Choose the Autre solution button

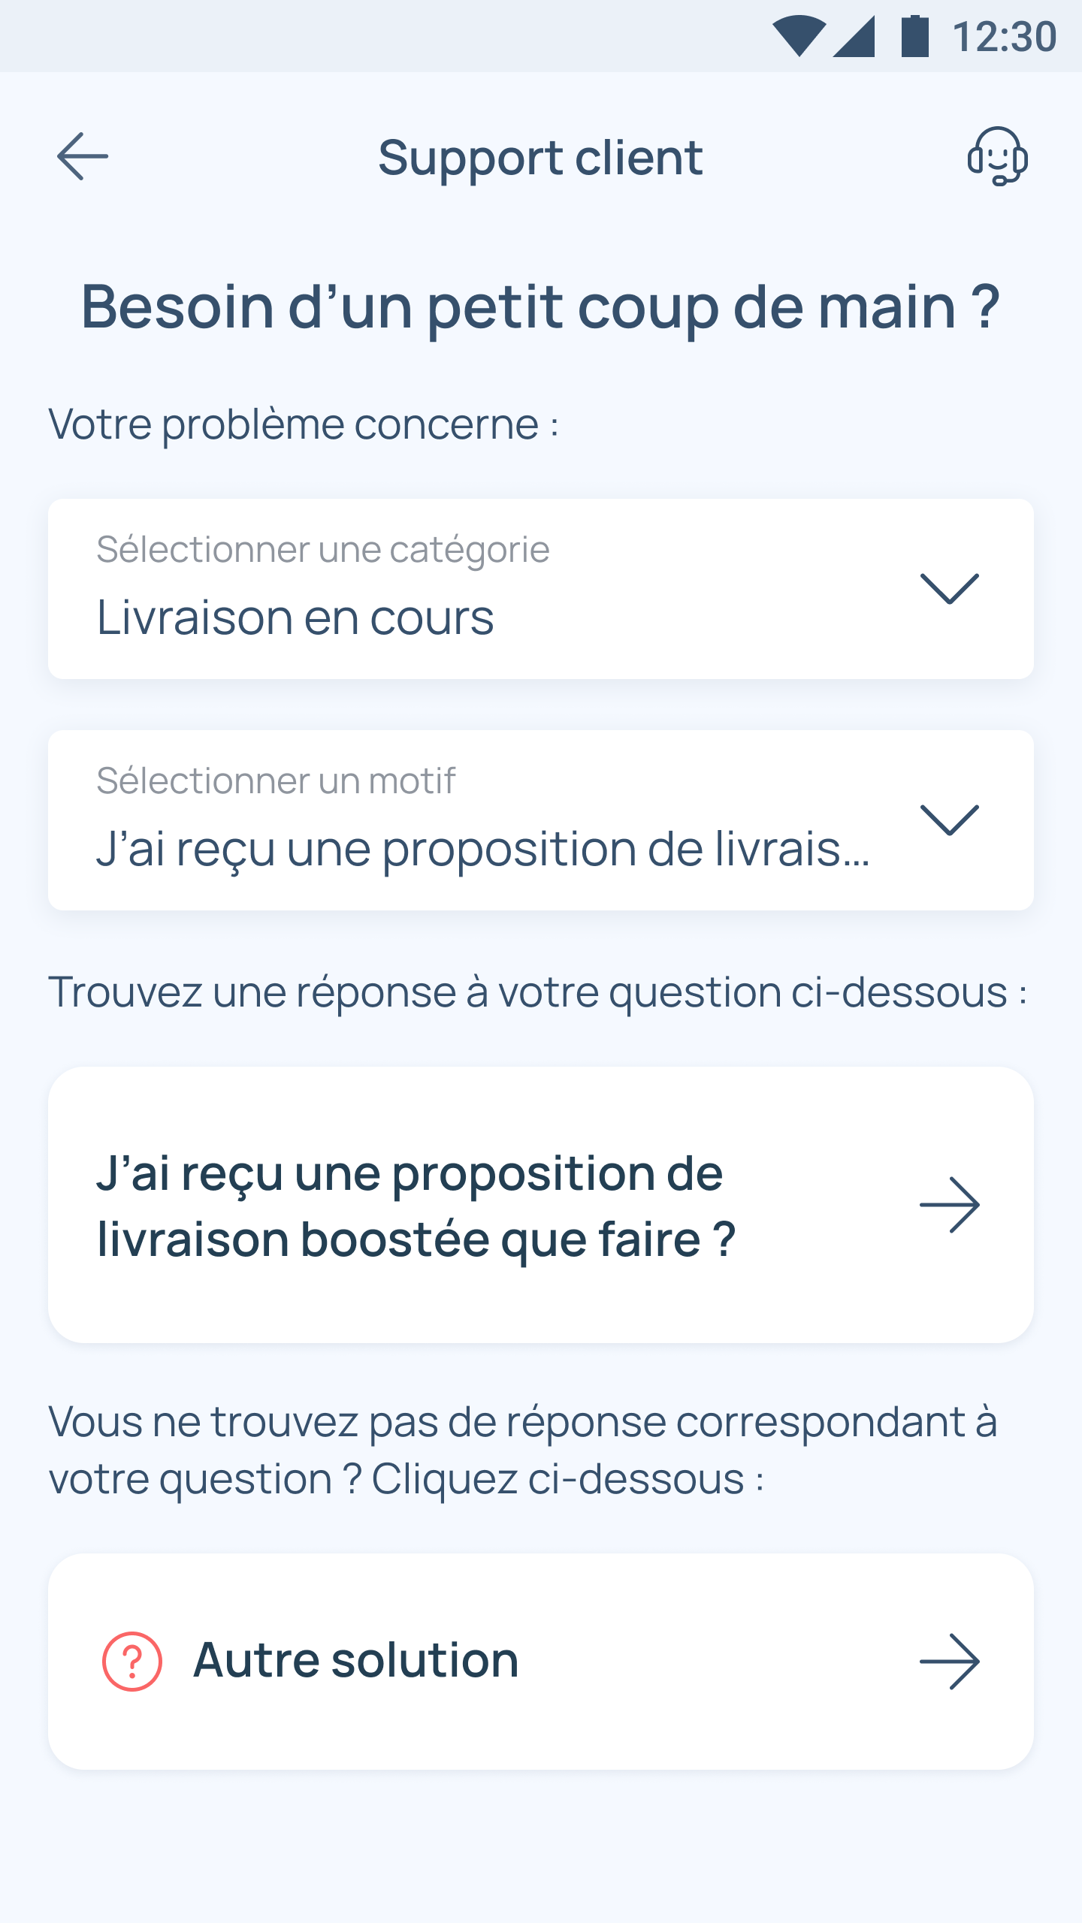tap(541, 1662)
